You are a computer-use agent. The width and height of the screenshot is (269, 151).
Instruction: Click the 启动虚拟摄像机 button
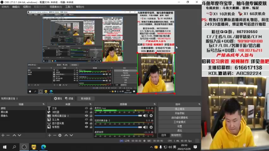[180, 118]
